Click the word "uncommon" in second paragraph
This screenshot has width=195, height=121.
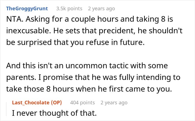(x=86, y=66)
